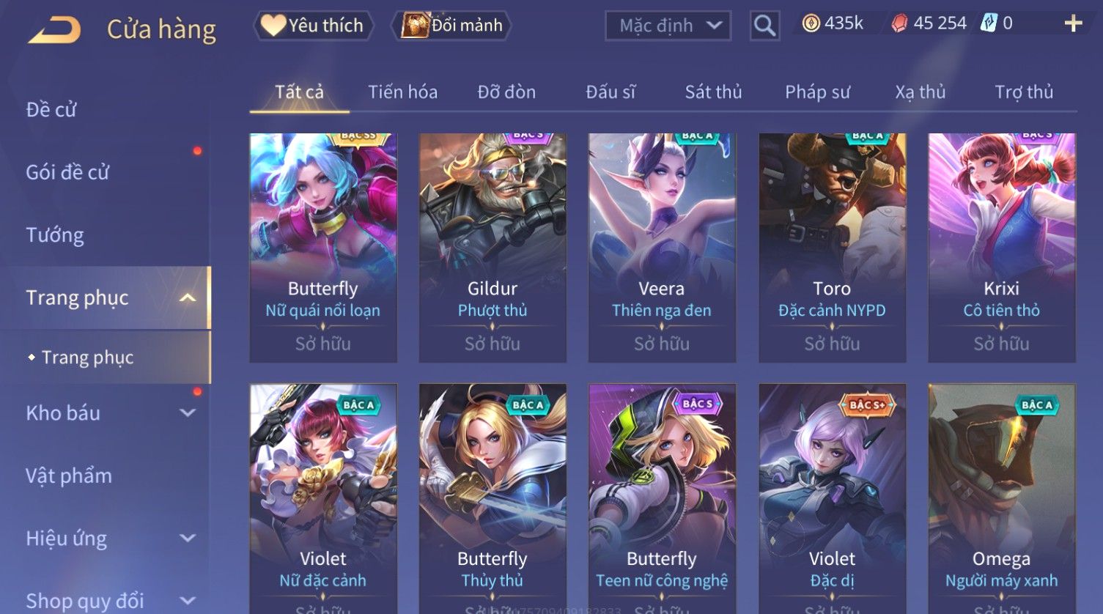Open Đổi mảnh chest exchange
The width and height of the screenshot is (1103, 614).
pos(451,26)
